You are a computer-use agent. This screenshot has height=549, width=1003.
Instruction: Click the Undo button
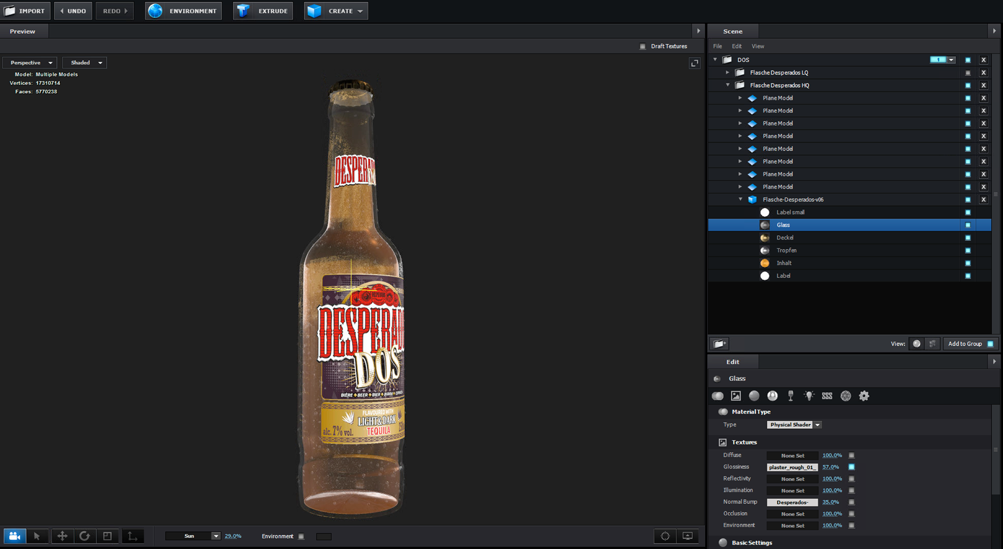73,11
